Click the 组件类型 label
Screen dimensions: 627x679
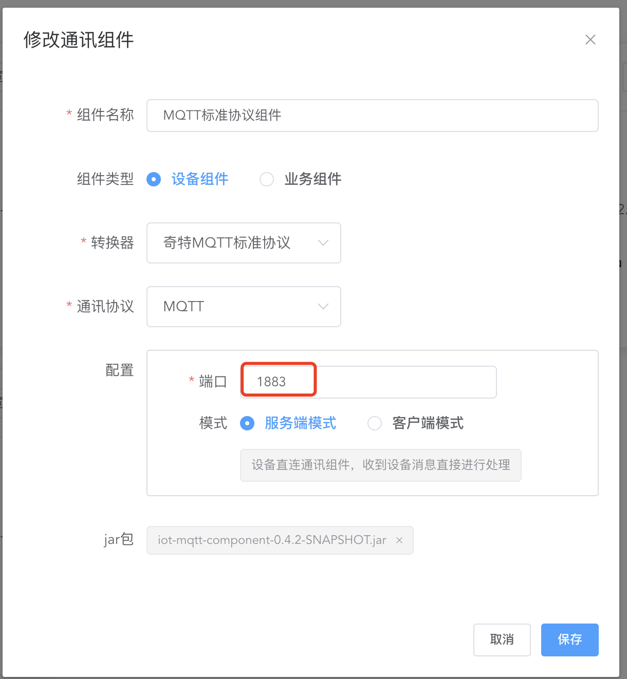[x=105, y=179]
